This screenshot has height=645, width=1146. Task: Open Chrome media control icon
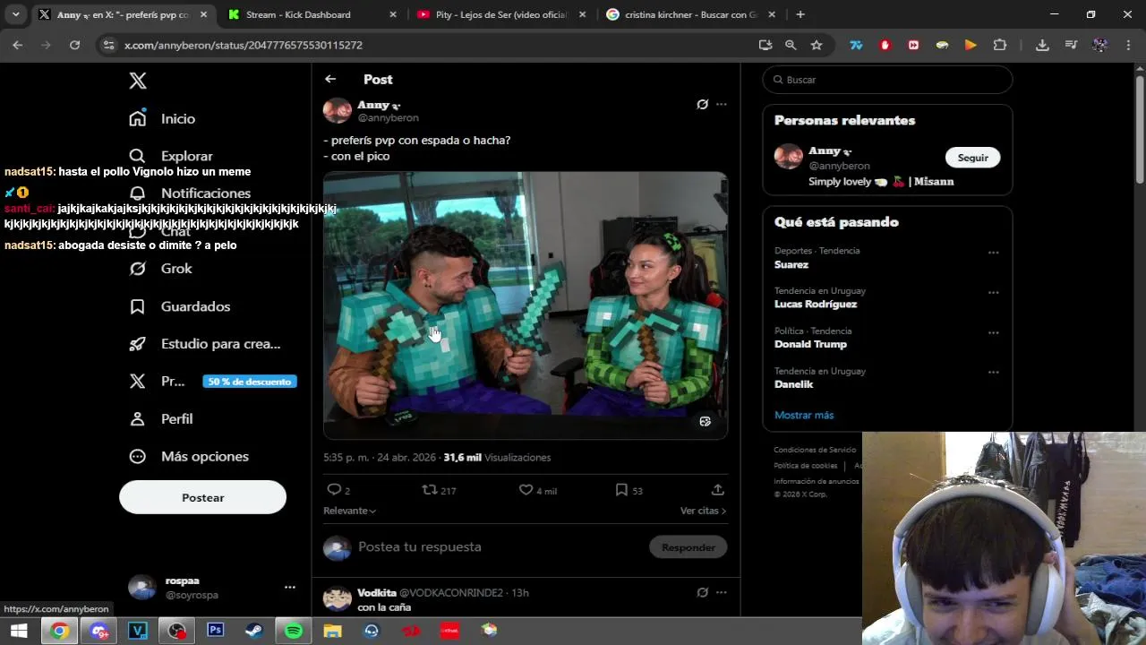[1071, 45]
